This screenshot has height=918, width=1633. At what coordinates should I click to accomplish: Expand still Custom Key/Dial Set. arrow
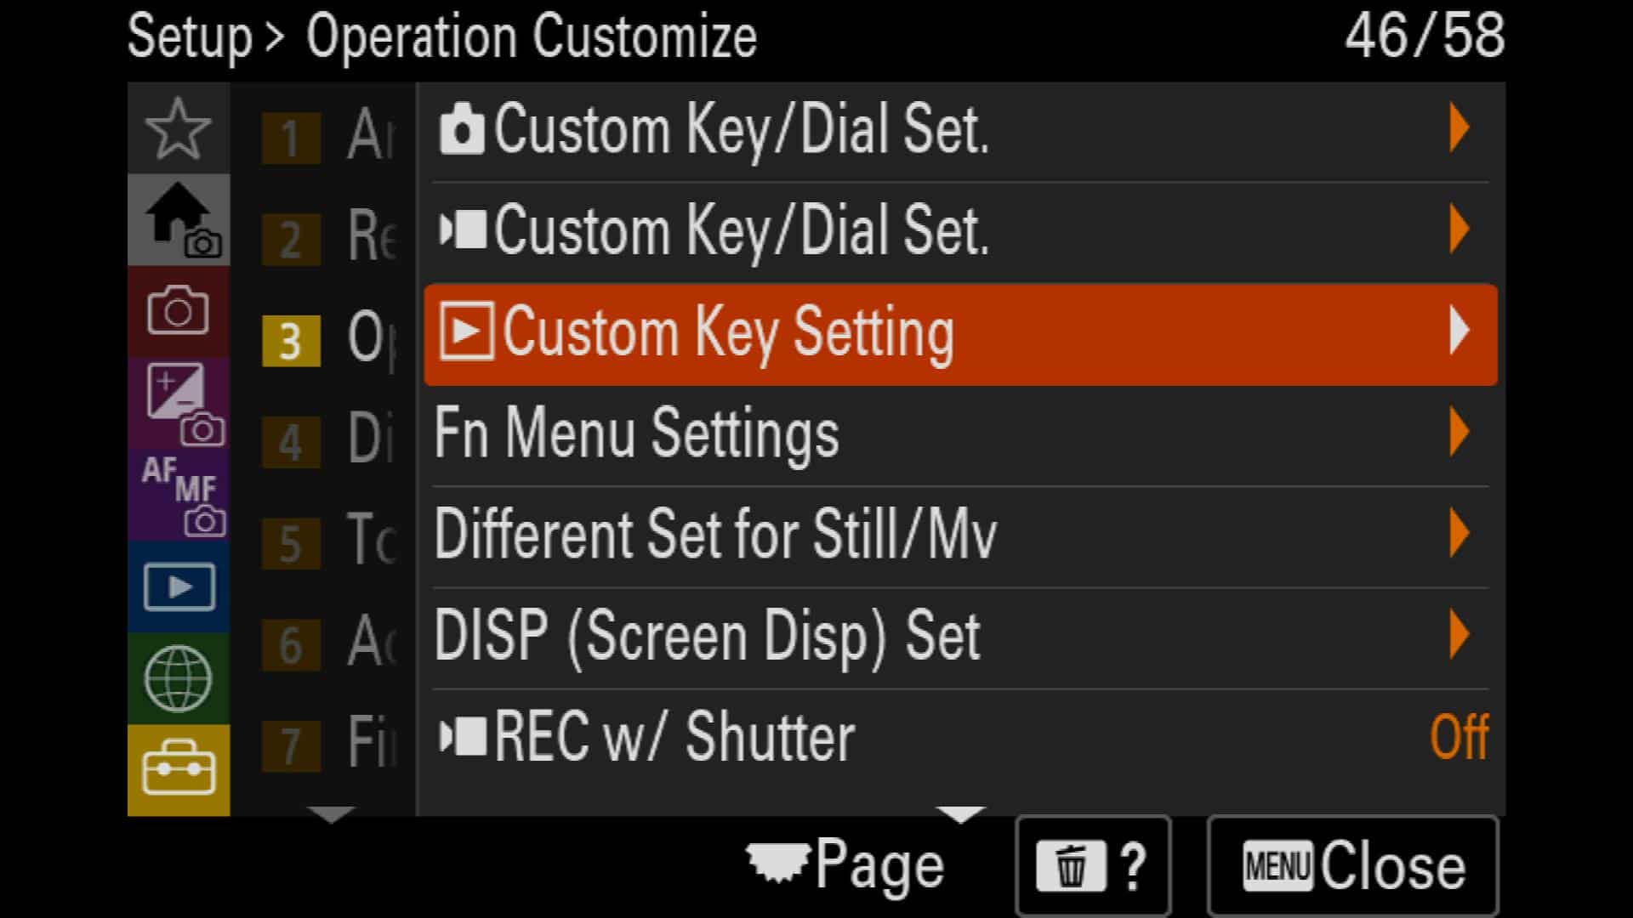point(1459,128)
